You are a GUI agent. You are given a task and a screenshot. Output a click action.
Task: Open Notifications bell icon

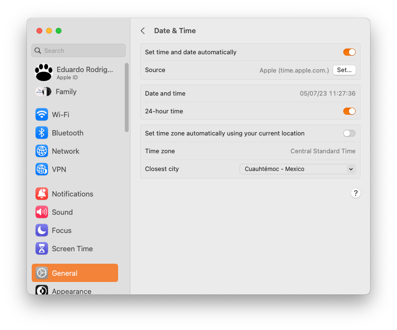(42, 194)
